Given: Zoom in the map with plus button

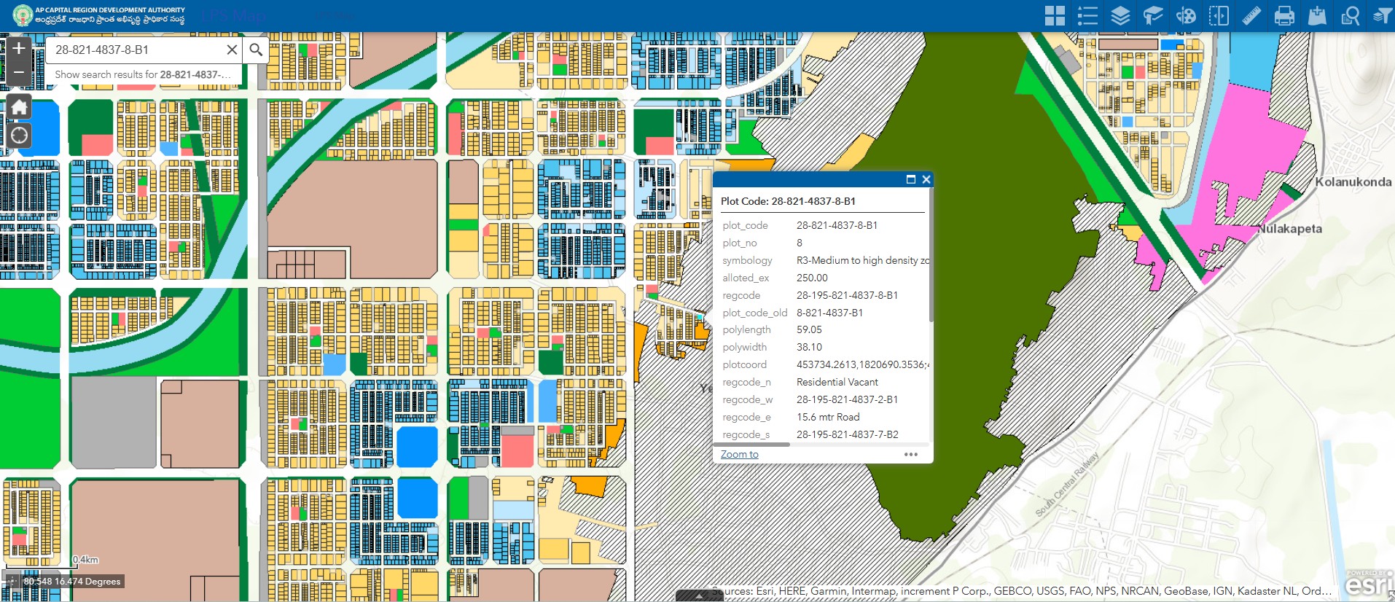Looking at the screenshot, I should [19, 49].
